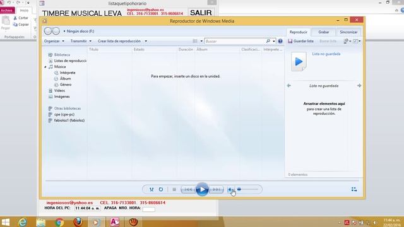Click the volume slider track
The height and width of the screenshot is (227, 404).
coord(247,189)
